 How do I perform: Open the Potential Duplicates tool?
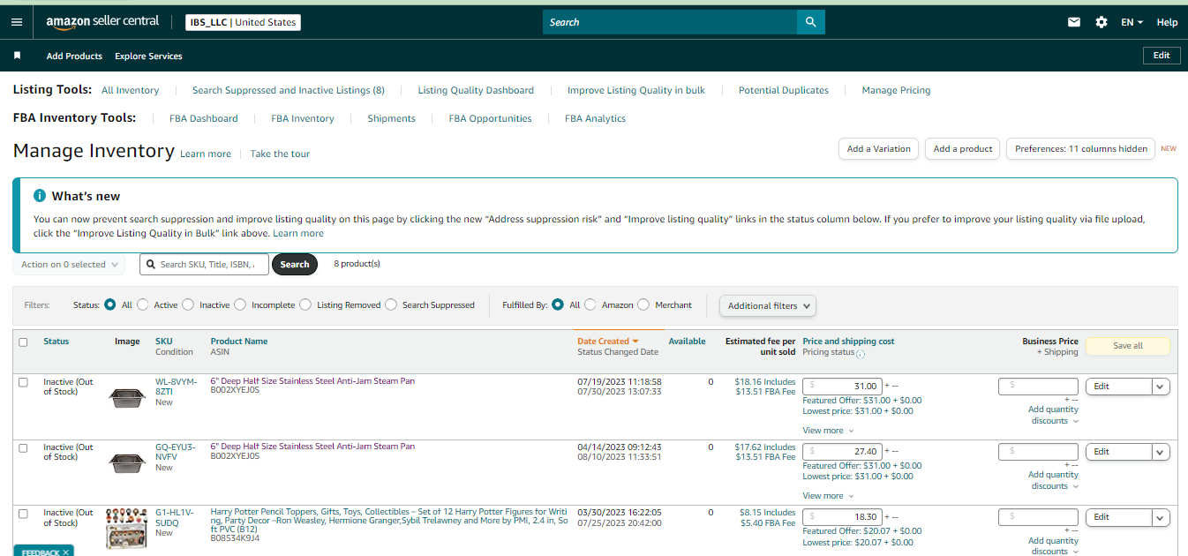784,90
